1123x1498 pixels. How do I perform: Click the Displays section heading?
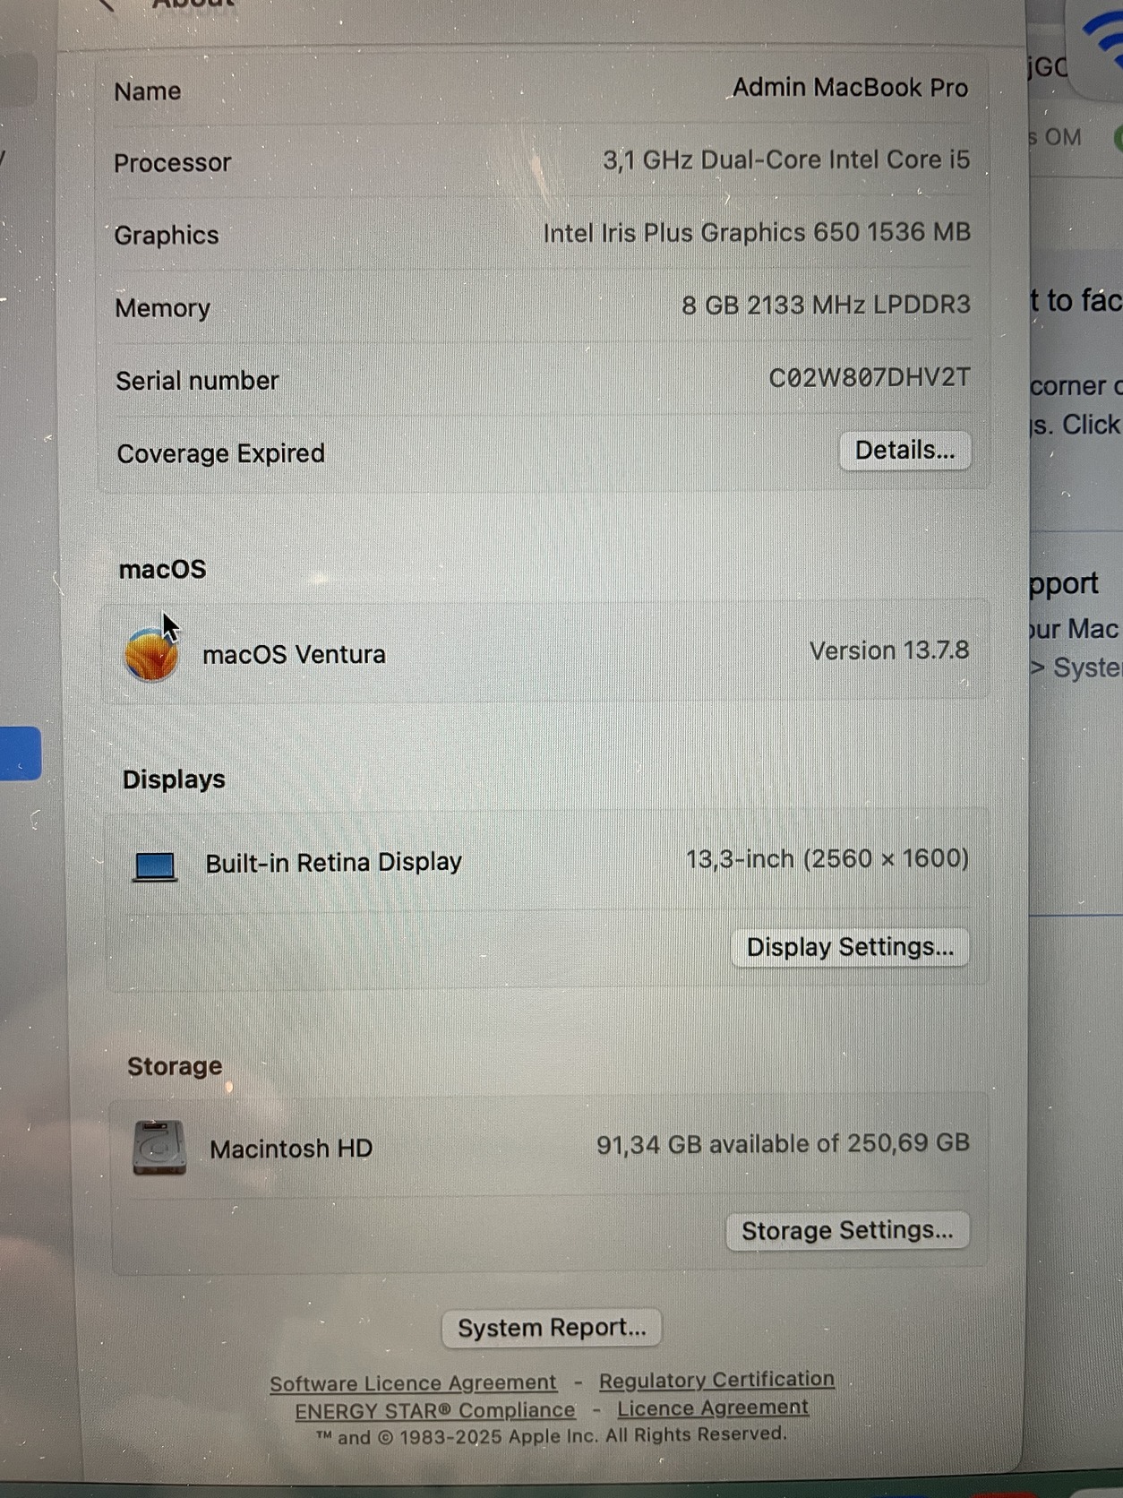[174, 779]
